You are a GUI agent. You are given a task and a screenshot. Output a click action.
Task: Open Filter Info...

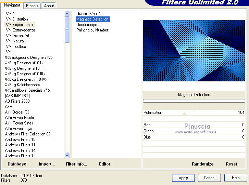tap(76, 164)
